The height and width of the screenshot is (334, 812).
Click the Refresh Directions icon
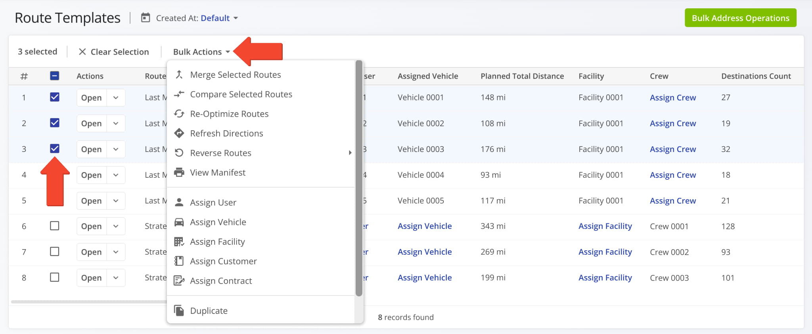pos(179,133)
